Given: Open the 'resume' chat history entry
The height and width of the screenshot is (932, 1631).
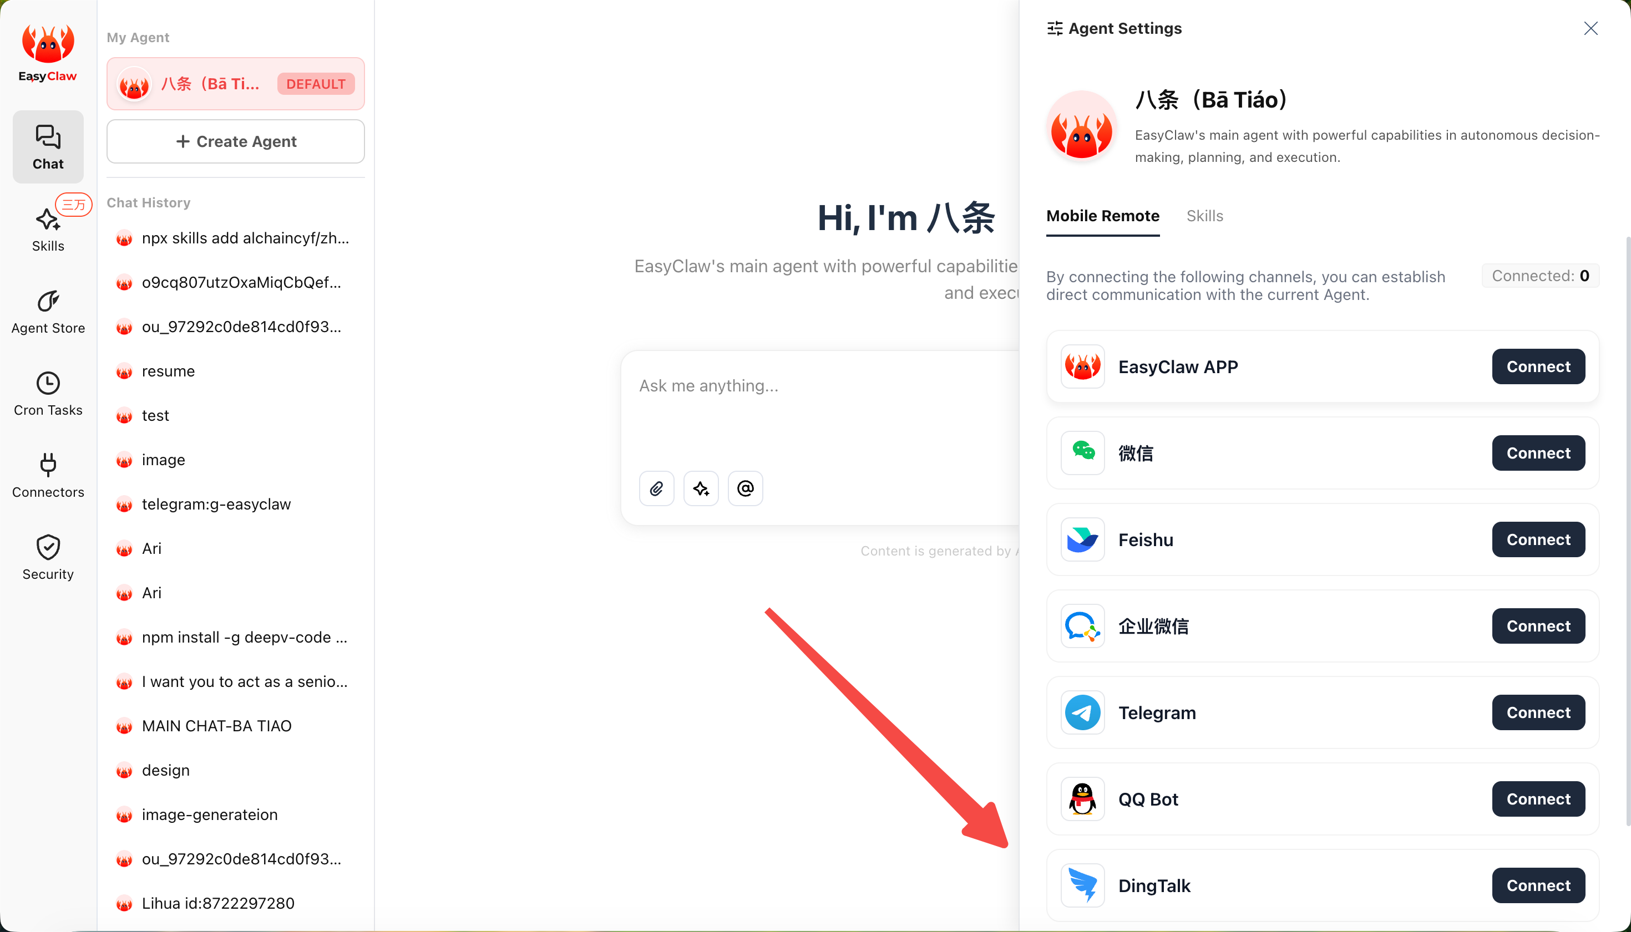Looking at the screenshot, I should click(236, 371).
